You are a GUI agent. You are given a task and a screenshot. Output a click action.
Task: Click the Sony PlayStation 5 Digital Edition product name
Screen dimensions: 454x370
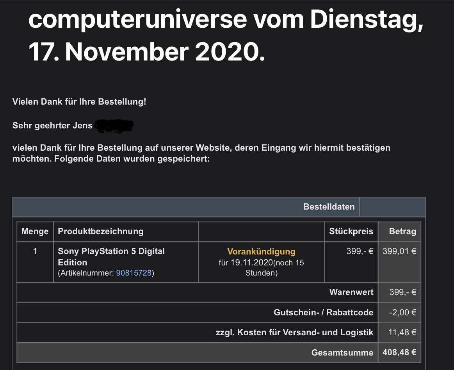coord(111,256)
